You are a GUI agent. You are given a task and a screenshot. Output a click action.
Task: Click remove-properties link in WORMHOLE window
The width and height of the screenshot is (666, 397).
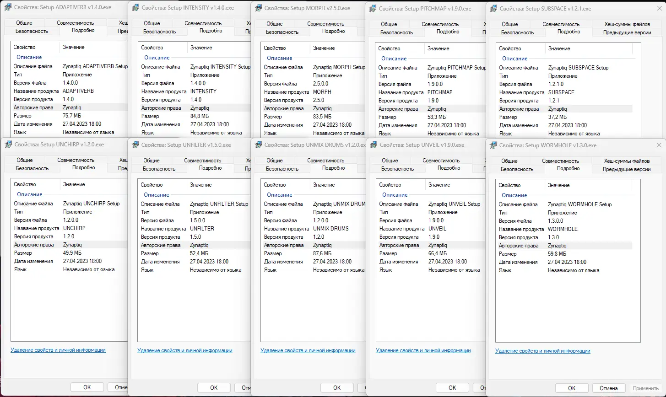(543, 351)
